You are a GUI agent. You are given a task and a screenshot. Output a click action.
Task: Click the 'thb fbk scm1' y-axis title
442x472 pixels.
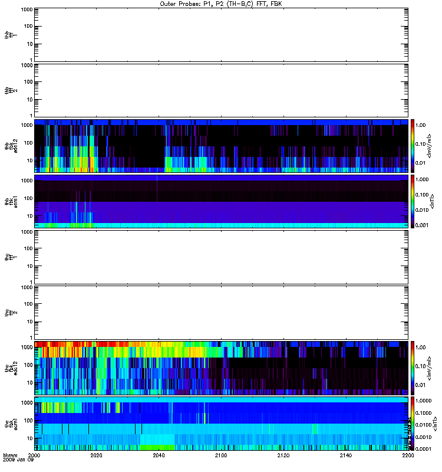coord(11,201)
